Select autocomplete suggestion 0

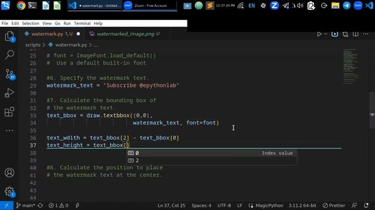point(212,153)
